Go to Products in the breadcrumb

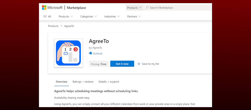pos(53,26)
